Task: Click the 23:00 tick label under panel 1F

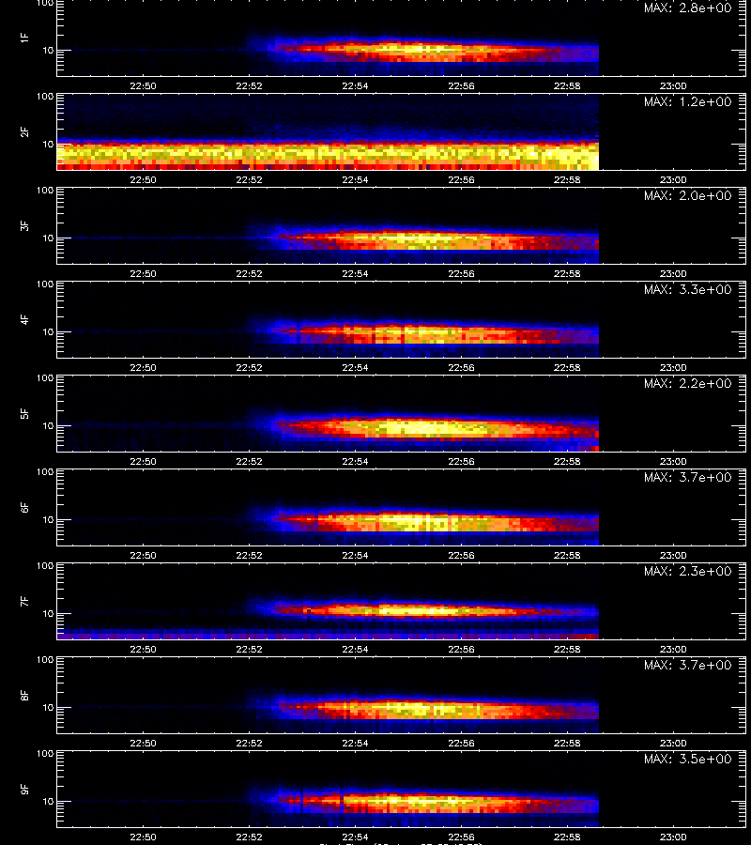Action: point(673,85)
